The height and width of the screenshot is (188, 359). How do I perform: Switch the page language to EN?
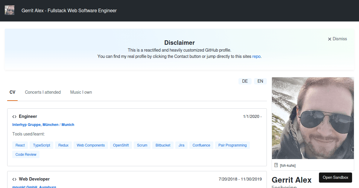pos(260,81)
